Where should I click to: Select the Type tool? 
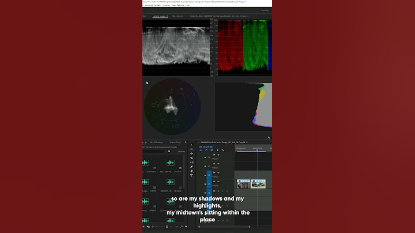click(191, 175)
